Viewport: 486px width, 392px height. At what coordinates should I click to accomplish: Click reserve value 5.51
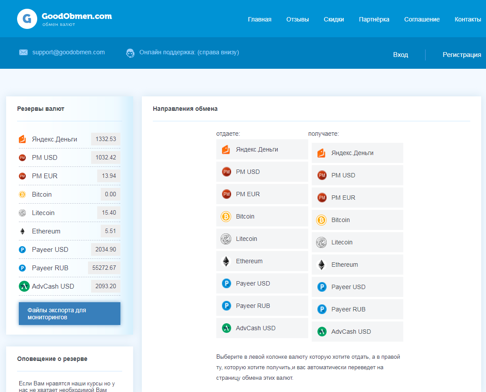(110, 231)
